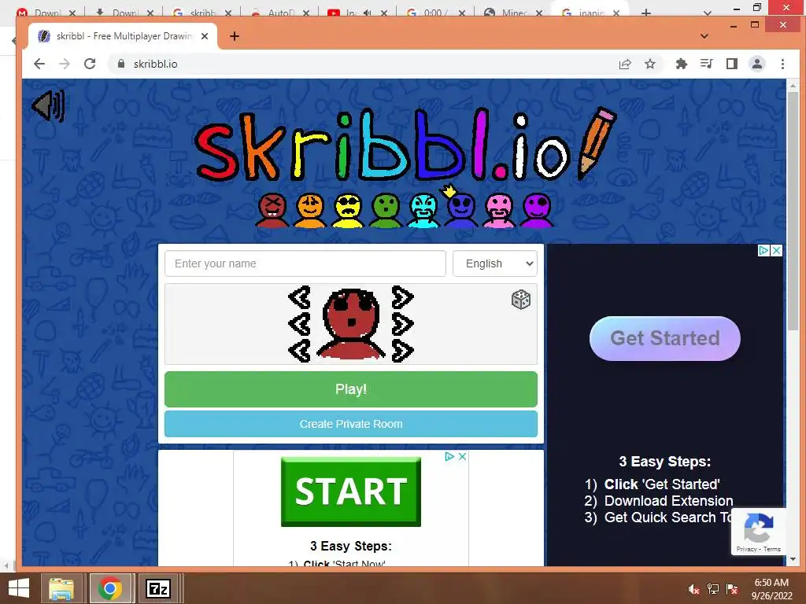This screenshot has height=604, width=806.
Task: Open File Explorer from taskbar
Action: [x=61, y=588]
